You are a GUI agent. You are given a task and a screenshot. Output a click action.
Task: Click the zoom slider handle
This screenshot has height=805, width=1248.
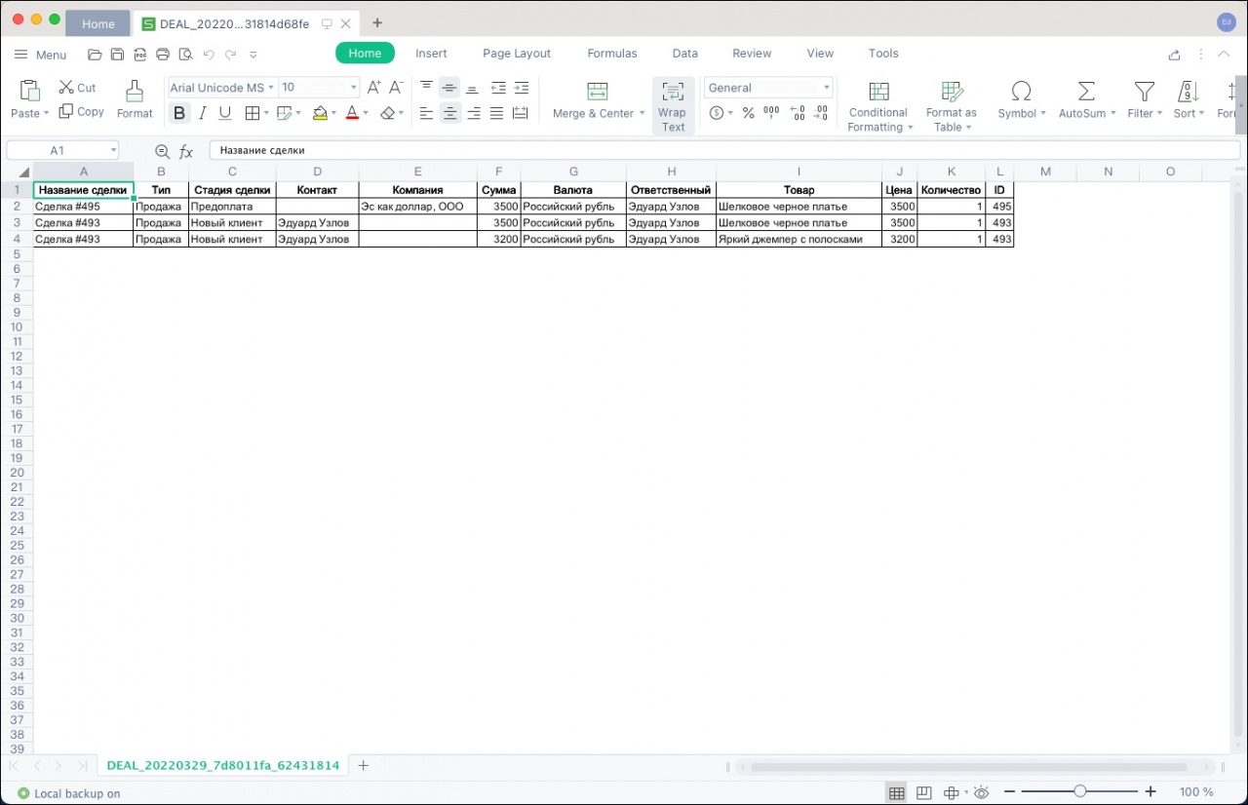(x=1080, y=792)
